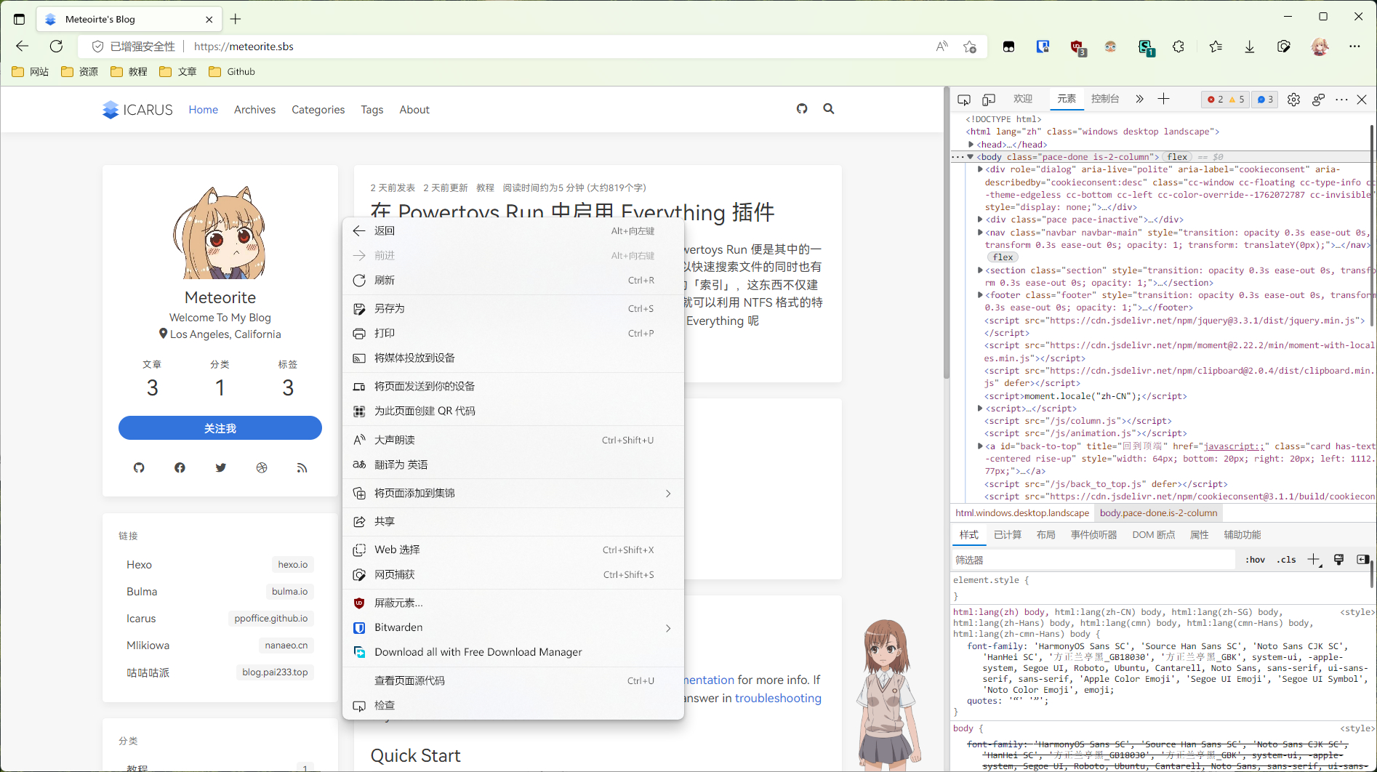Open the blog search magnifier icon

(828, 109)
